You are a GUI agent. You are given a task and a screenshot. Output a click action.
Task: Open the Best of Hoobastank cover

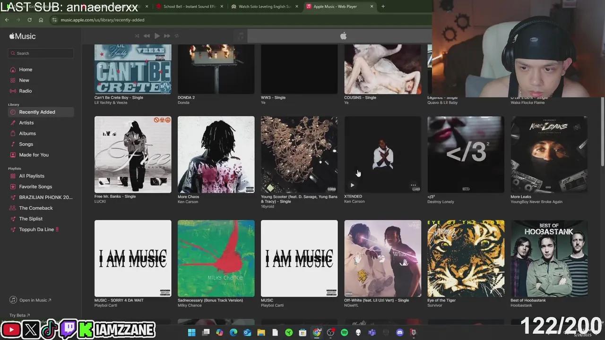(x=549, y=258)
